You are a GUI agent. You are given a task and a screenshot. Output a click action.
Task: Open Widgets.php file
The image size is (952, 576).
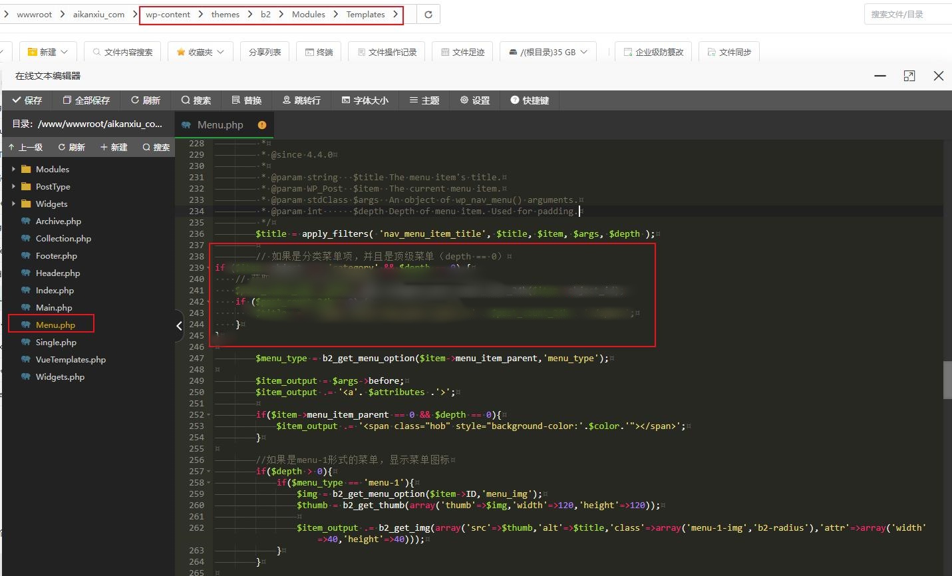(60, 376)
